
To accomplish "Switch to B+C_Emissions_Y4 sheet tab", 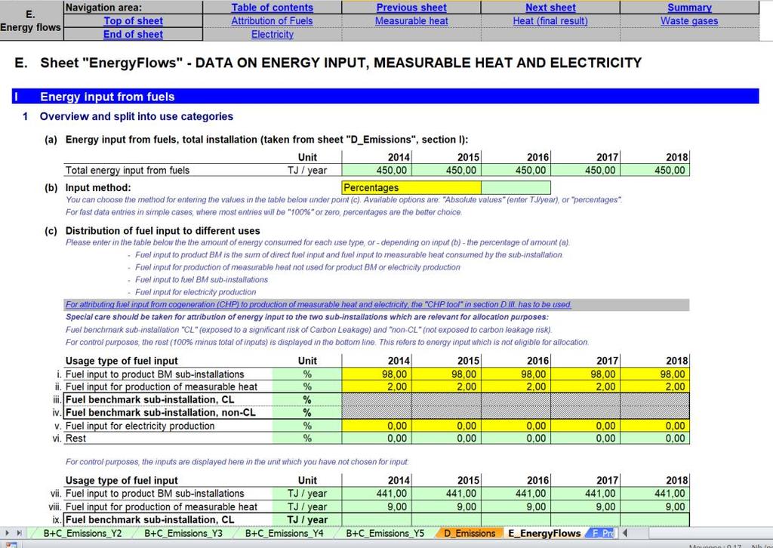I will point(284,533).
